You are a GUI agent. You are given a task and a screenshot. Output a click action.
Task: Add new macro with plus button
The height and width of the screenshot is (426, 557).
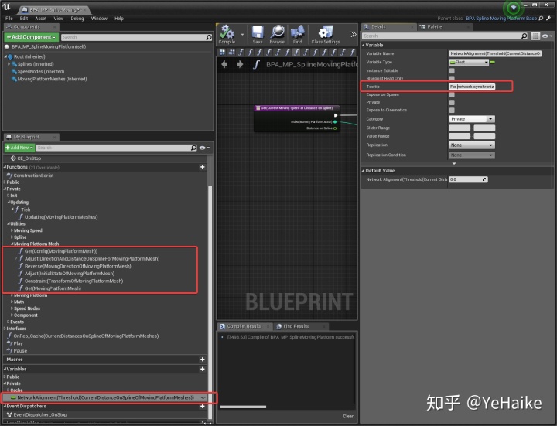click(x=203, y=360)
